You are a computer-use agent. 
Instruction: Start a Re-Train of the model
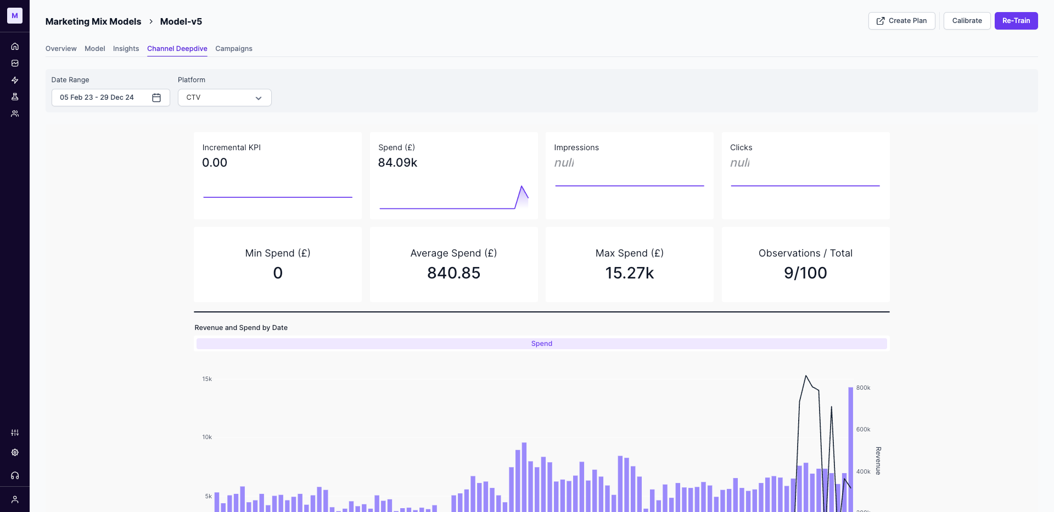[x=1016, y=21]
